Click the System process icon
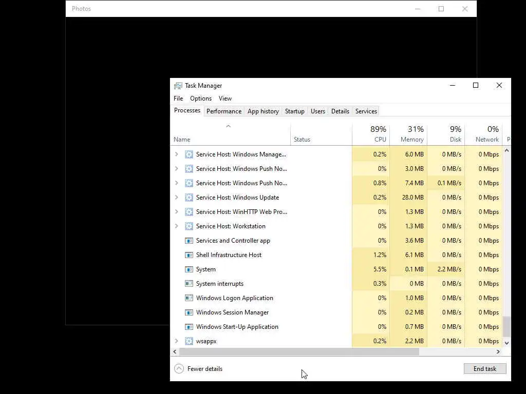 [189, 269]
